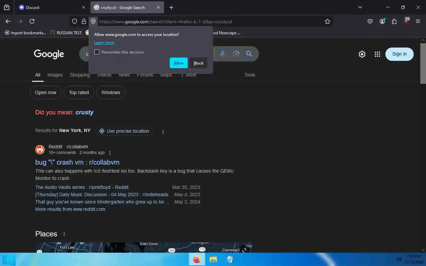Open the Firefox hamburger application menu

[x=418, y=21]
